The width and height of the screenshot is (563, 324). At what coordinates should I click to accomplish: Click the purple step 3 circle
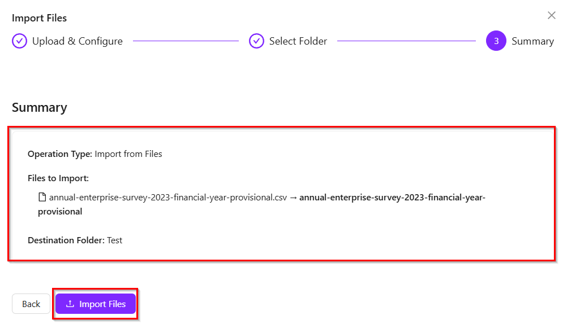click(496, 41)
